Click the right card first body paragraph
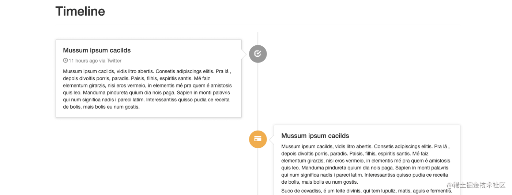The image size is (512, 195). point(366,164)
